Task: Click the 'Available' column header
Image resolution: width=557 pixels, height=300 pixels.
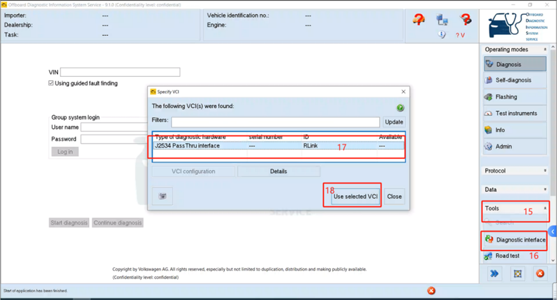Action: coord(391,137)
